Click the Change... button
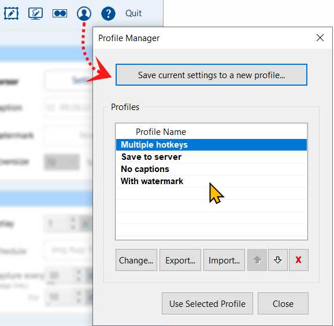This screenshot has height=326, width=334. (136, 260)
